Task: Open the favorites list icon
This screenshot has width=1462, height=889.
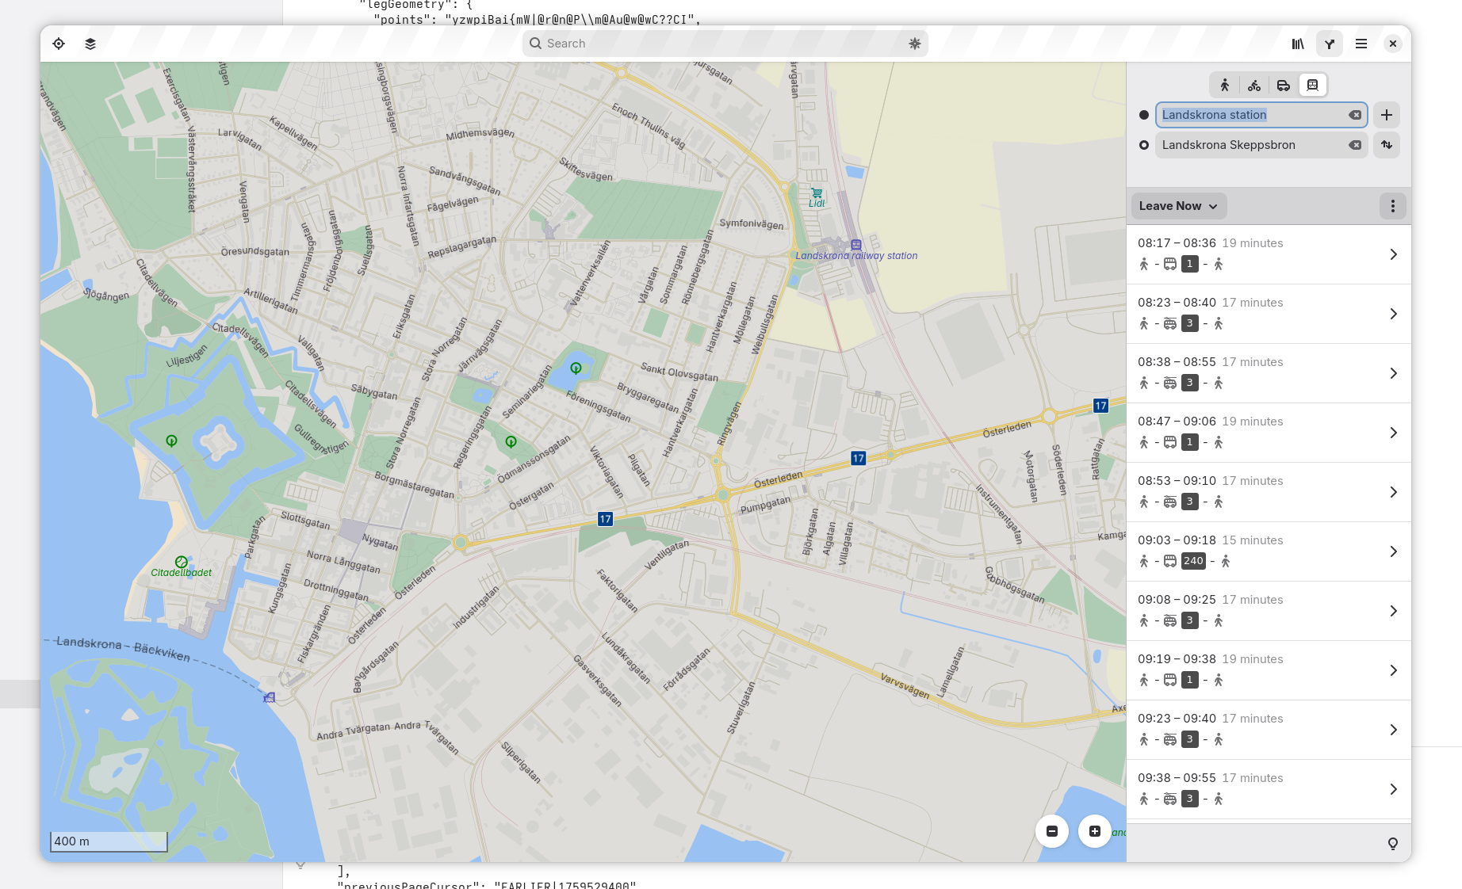Action: (x=1298, y=44)
